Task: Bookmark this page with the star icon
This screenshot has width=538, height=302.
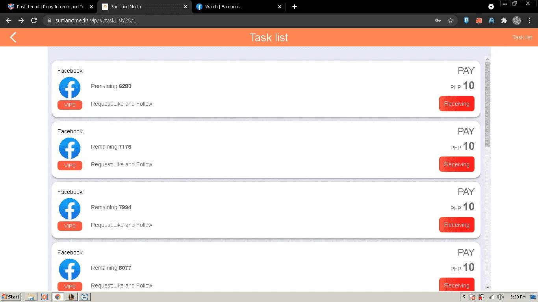Action: 451,20
